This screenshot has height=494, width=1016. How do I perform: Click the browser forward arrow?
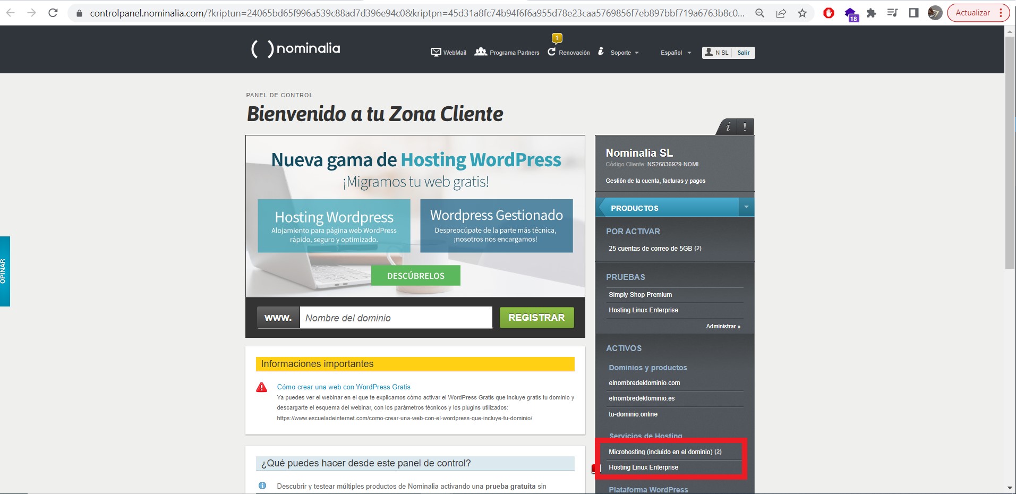pos(31,13)
